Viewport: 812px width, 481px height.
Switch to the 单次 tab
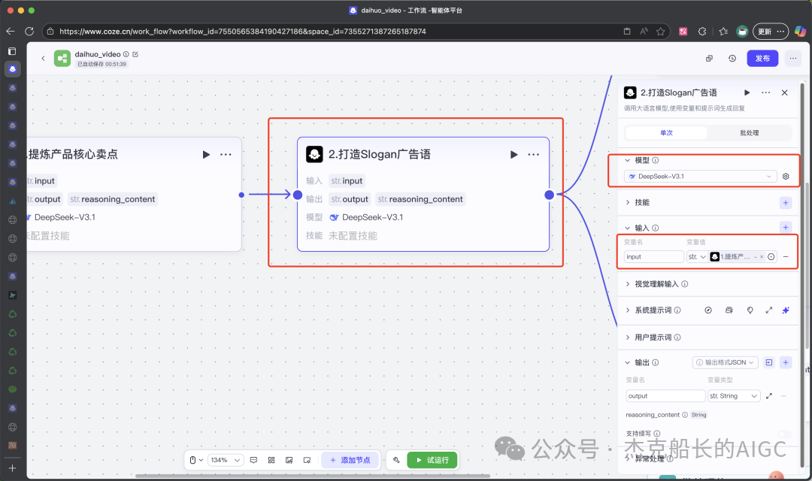coord(666,133)
